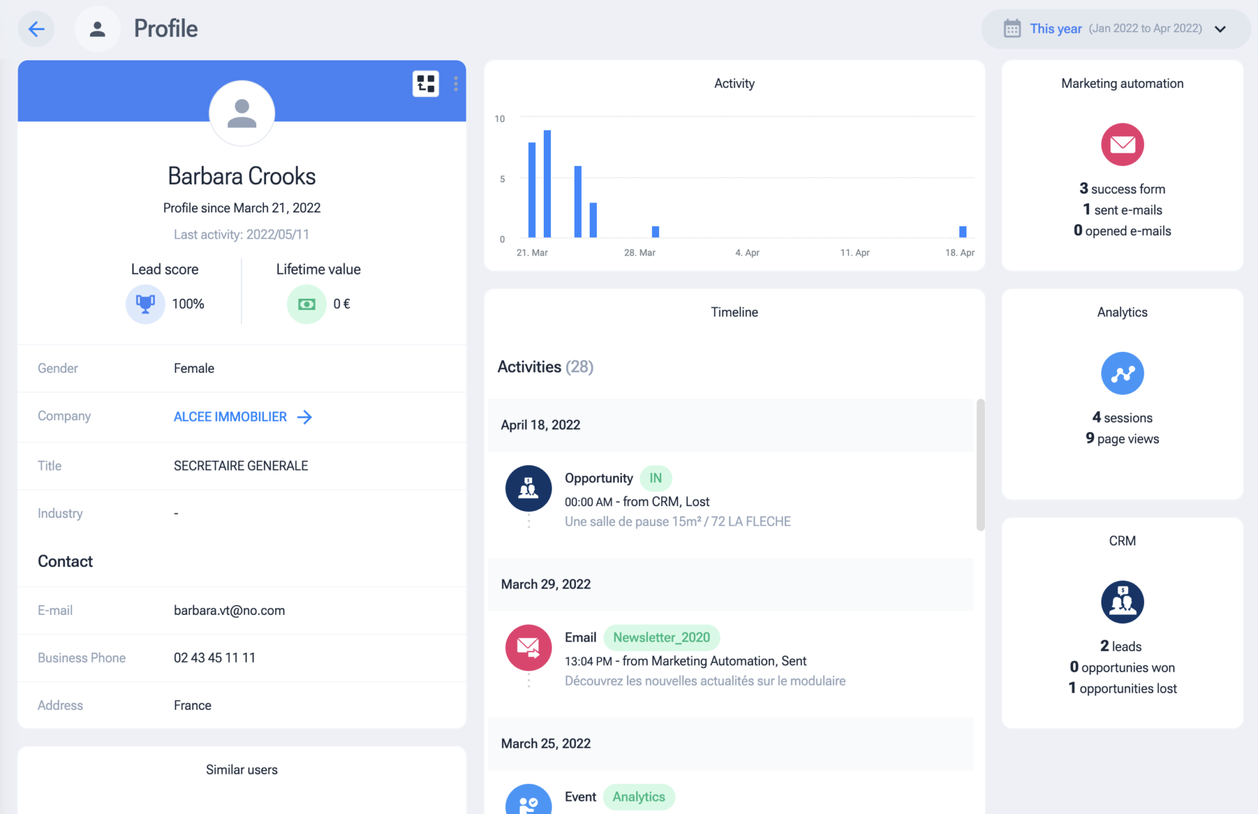The image size is (1258, 814).
Task: Click the lifetime value money icon
Action: (306, 304)
